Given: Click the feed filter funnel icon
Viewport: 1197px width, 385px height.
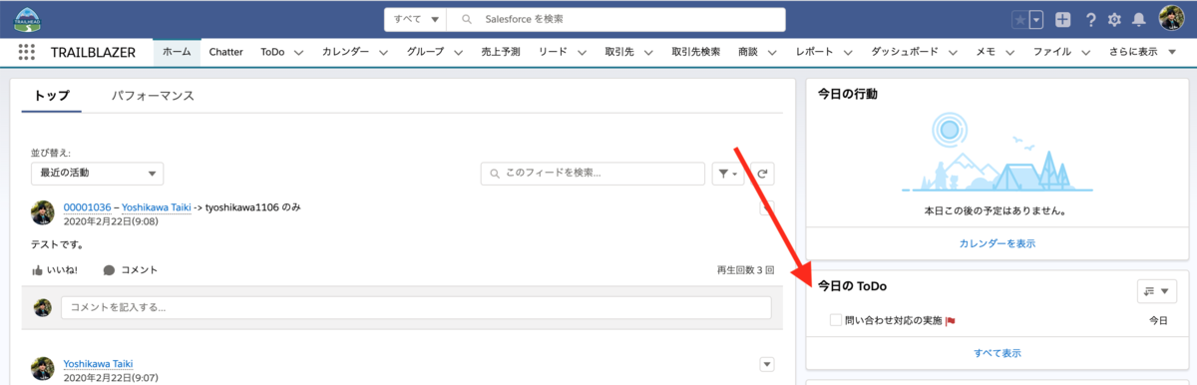Looking at the screenshot, I should click(x=728, y=174).
